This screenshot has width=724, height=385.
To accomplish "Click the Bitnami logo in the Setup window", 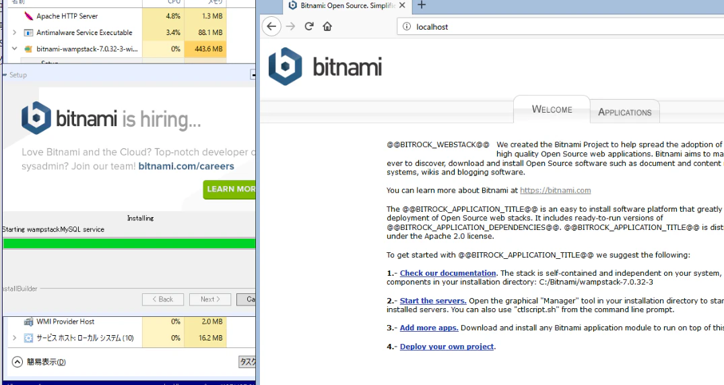I will (x=36, y=118).
